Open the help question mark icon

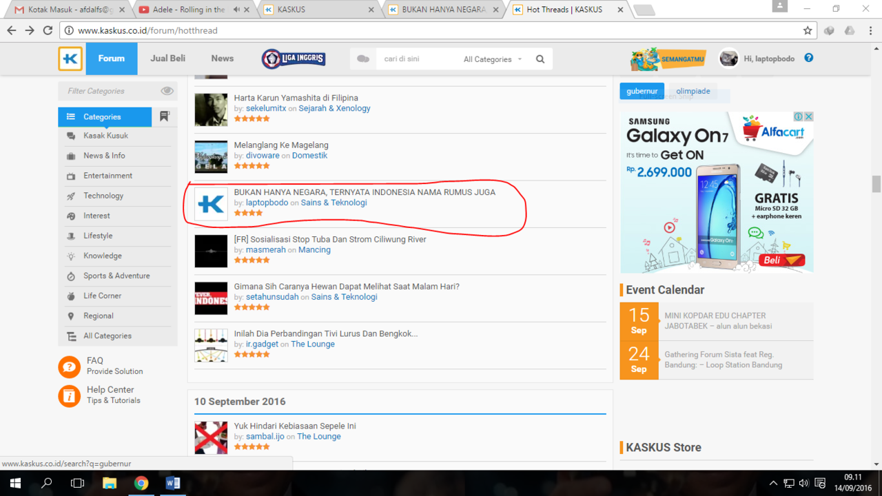(809, 58)
